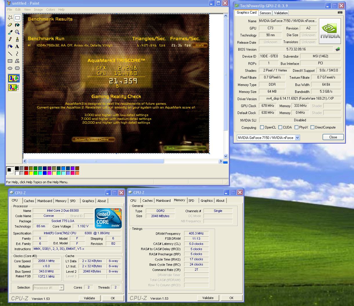Click OK in the left CPU-Z window
This screenshot has height=306, width=354.
pos(113,298)
